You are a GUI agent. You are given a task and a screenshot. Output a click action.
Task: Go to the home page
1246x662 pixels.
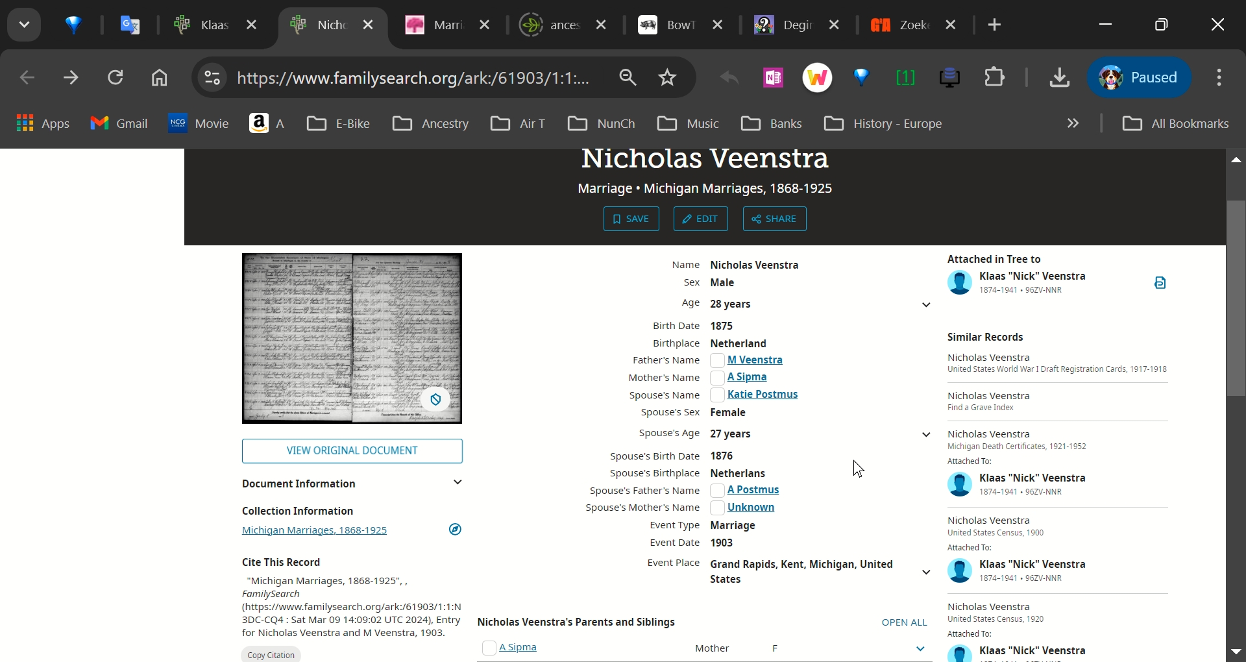pyautogui.click(x=160, y=78)
